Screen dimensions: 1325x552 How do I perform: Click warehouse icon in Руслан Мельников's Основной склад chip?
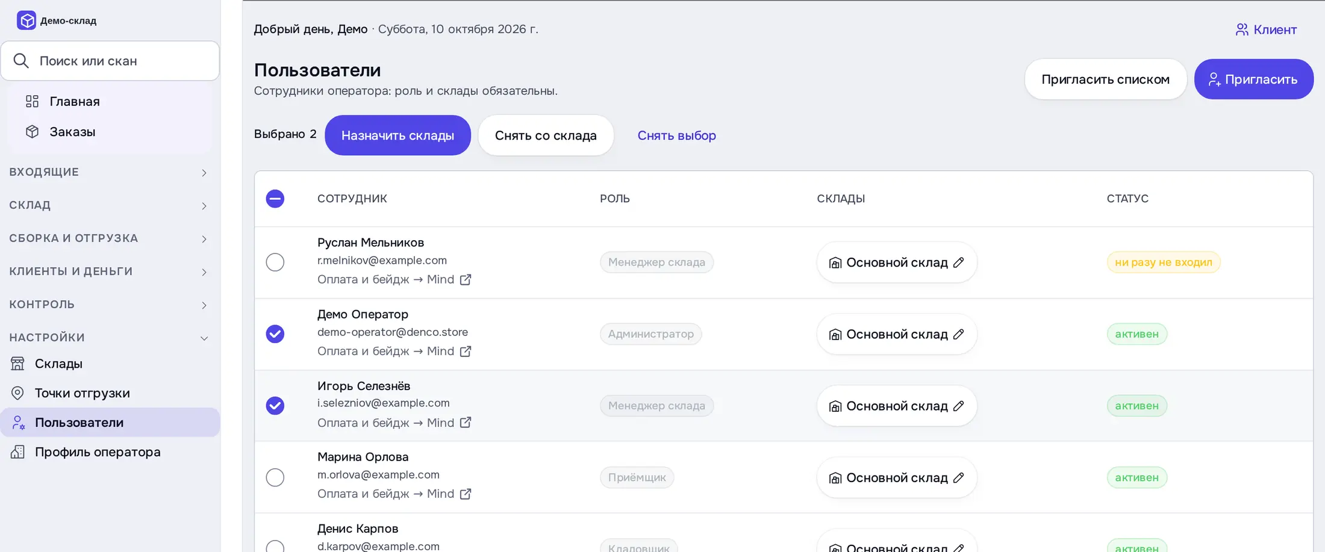pos(835,262)
